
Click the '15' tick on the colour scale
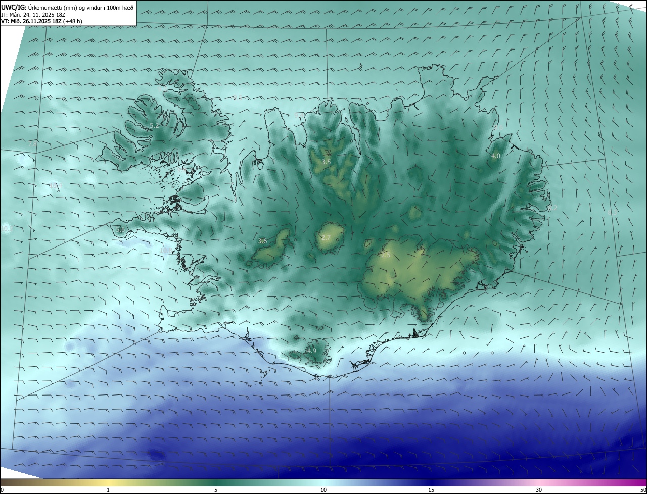[431, 490]
